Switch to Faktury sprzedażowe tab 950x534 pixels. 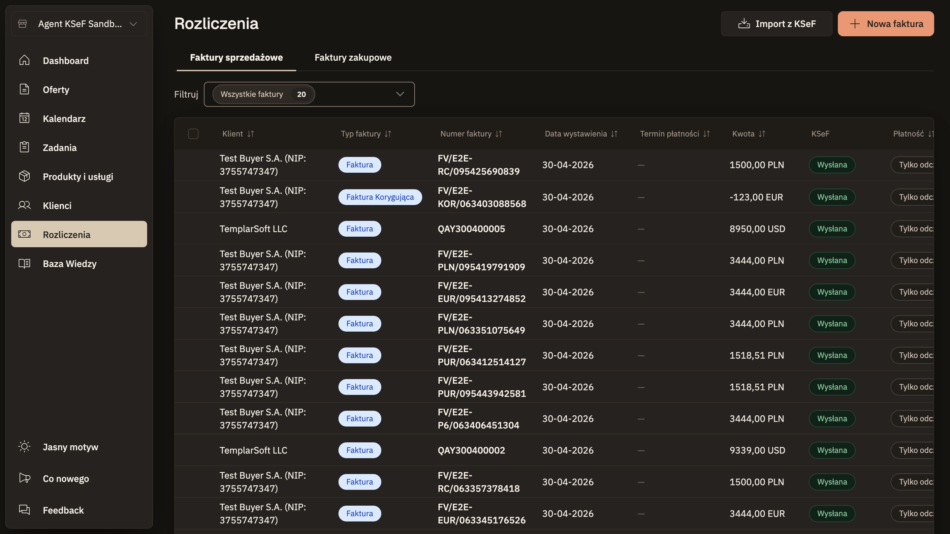[x=237, y=57]
